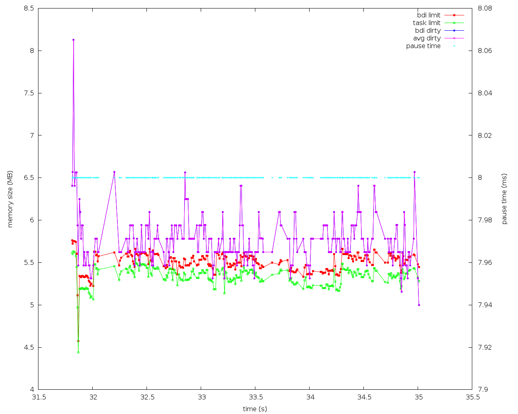Click the 7.5 tick label on left axis
Screen dimensions: 518x414
click(30, 93)
